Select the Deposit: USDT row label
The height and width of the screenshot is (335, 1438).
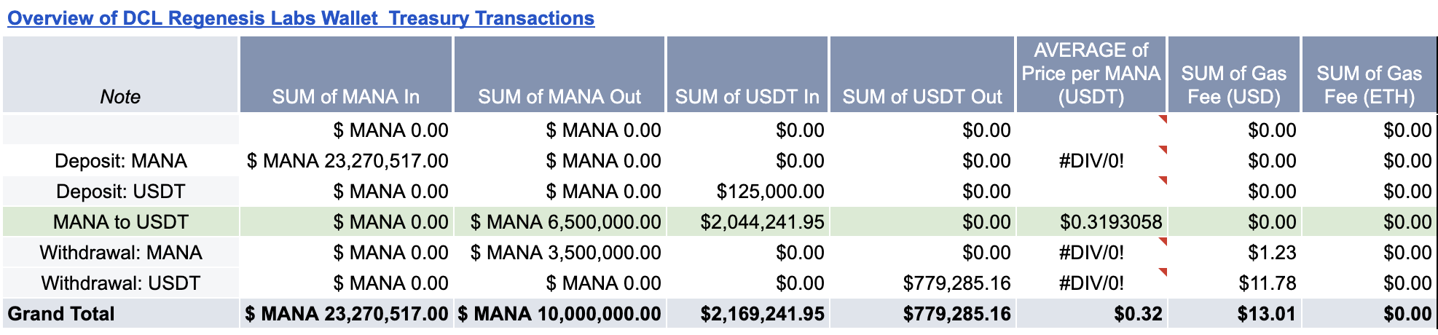pos(121,192)
